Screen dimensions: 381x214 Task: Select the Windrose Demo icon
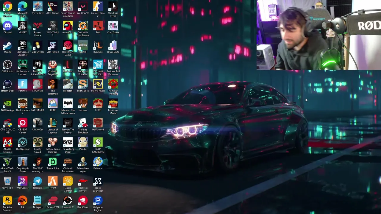coord(113,6)
